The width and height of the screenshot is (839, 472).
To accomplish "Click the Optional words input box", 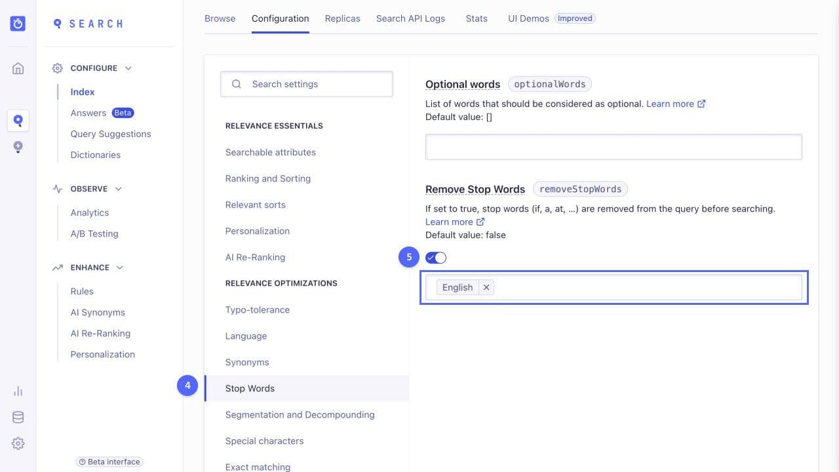I will [614, 147].
